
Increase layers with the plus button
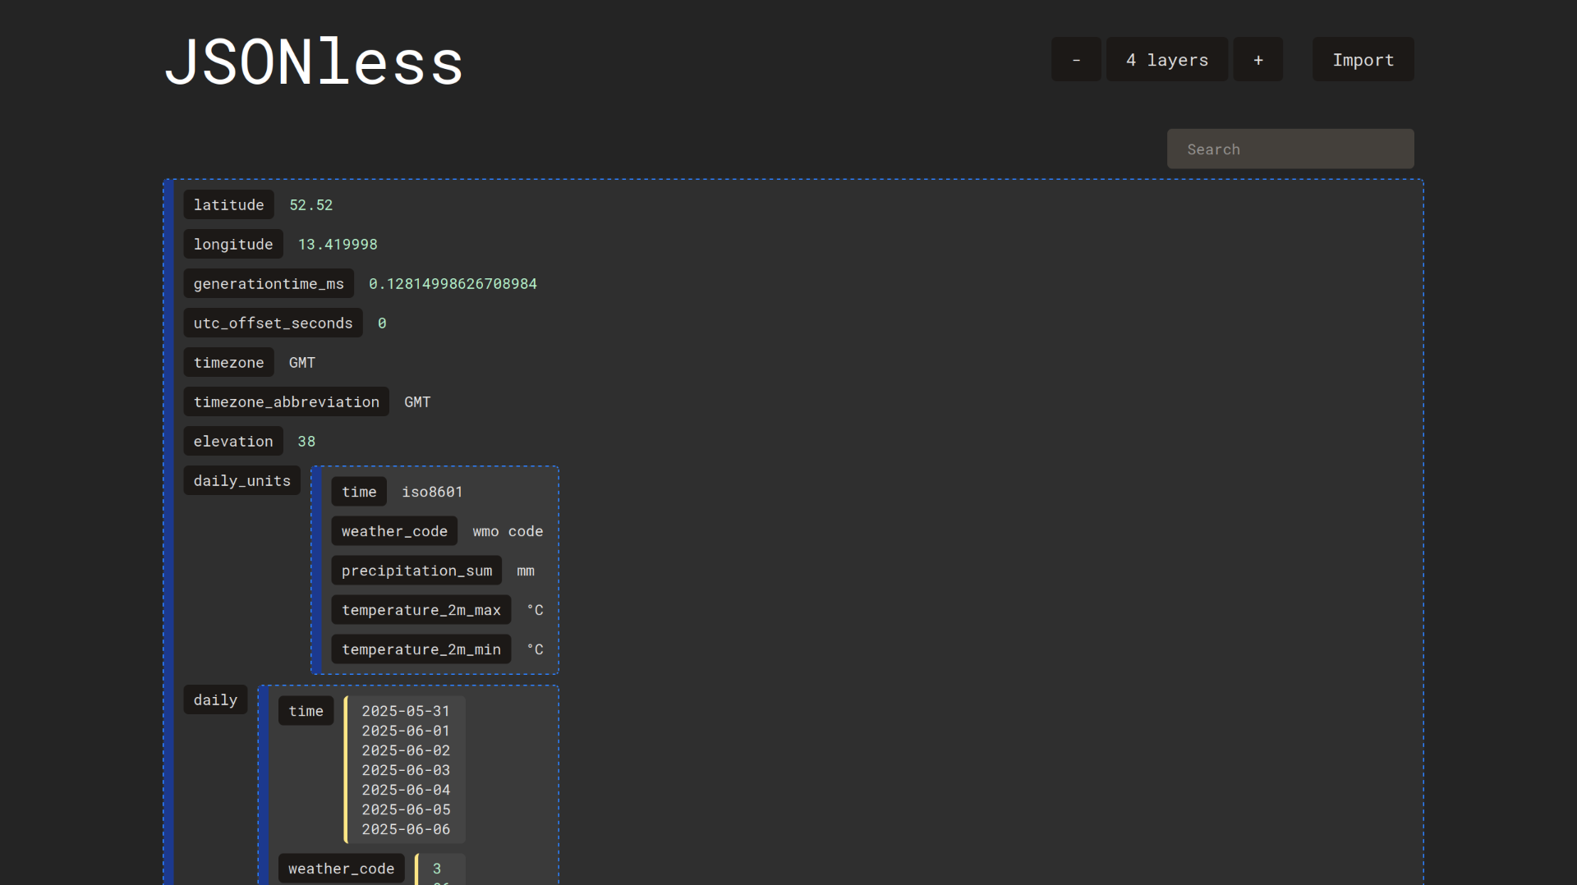pyautogui.click(x=1257, y=59)
